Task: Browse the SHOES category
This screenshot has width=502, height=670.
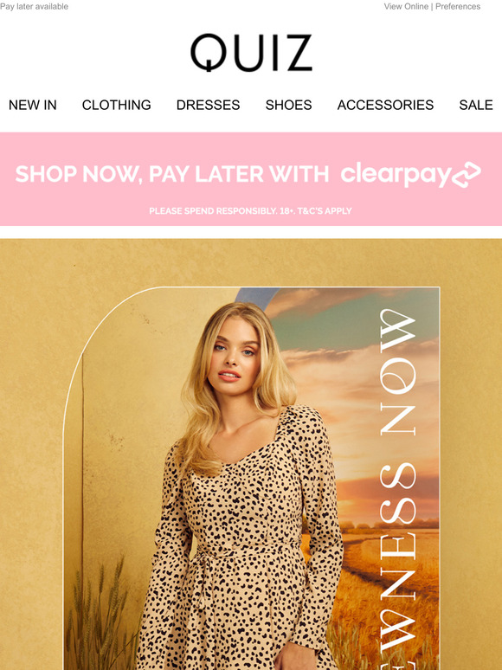Action: (x=288, y=105)
